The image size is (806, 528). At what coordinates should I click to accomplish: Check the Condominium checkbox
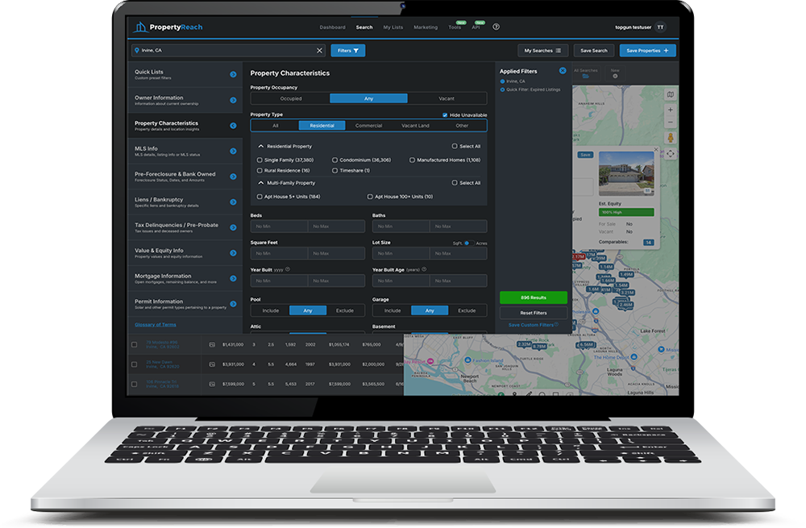pyautogui.click(x=334, y=160)
